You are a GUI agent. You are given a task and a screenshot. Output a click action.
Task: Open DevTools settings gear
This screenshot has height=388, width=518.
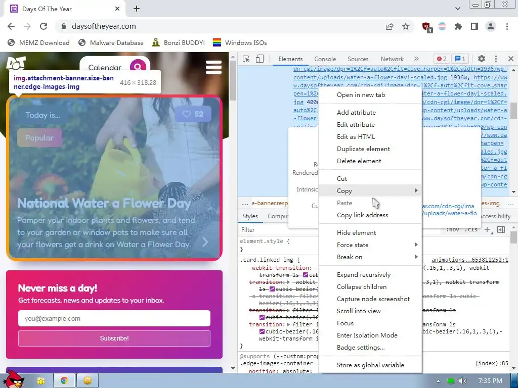click(482, 59)
